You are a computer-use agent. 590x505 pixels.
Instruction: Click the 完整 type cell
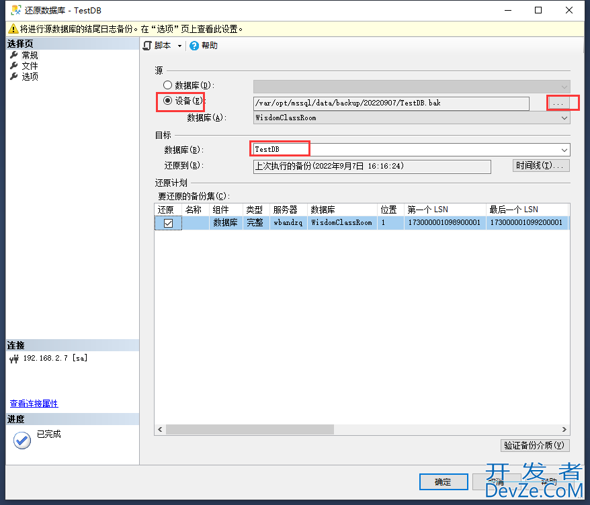point(255,222)
